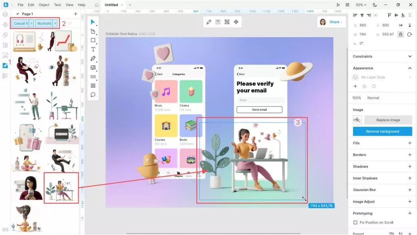The image size is (417, 235).
Task: Flip the image vertically
Action: (x=410, y=25)
